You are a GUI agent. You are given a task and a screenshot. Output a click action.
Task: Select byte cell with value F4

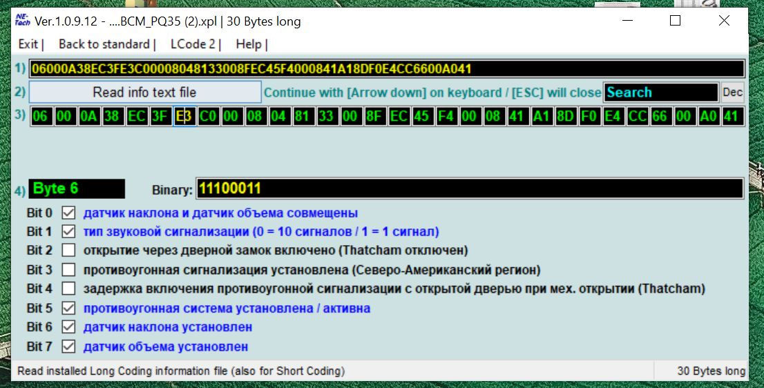tap(448, 117)
